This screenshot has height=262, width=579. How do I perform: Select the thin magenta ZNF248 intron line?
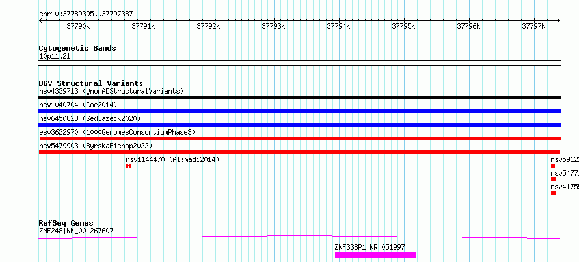click(x=299, y=237)
